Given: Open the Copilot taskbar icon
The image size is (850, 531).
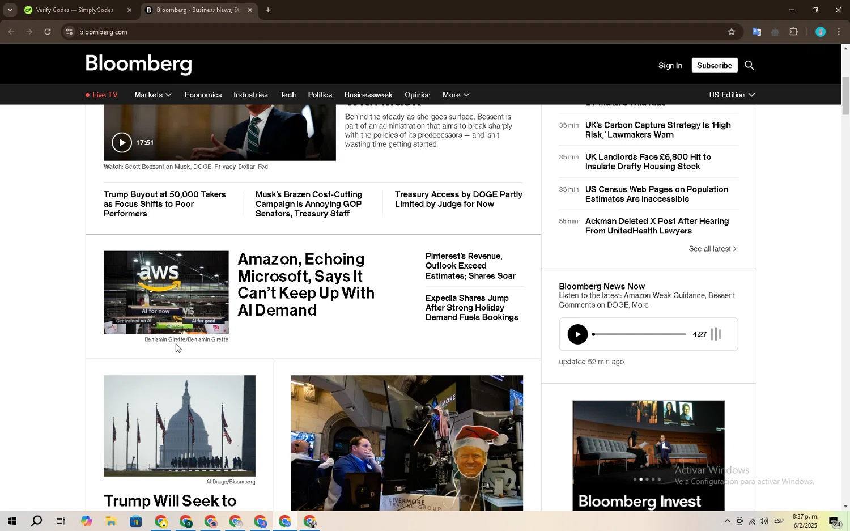Looking at the screenshot, I should pos(86,521).
